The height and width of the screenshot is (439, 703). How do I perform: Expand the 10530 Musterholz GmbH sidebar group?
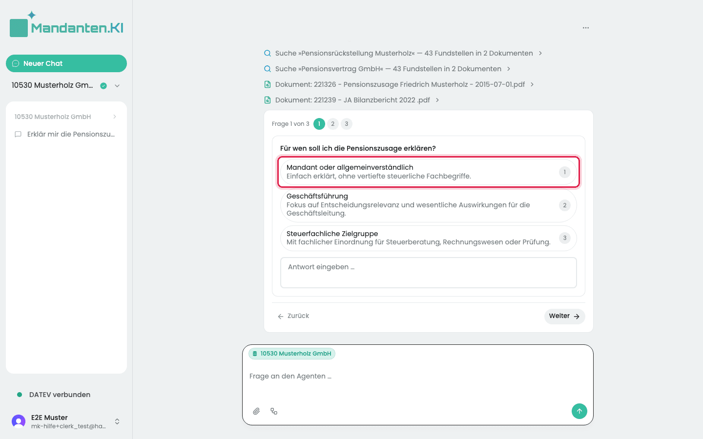[x=66, y=117]
